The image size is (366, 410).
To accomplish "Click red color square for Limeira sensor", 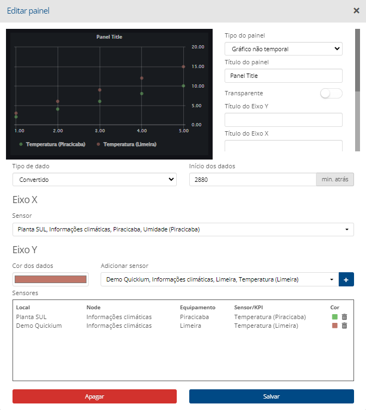I will (x=335, y=326).
